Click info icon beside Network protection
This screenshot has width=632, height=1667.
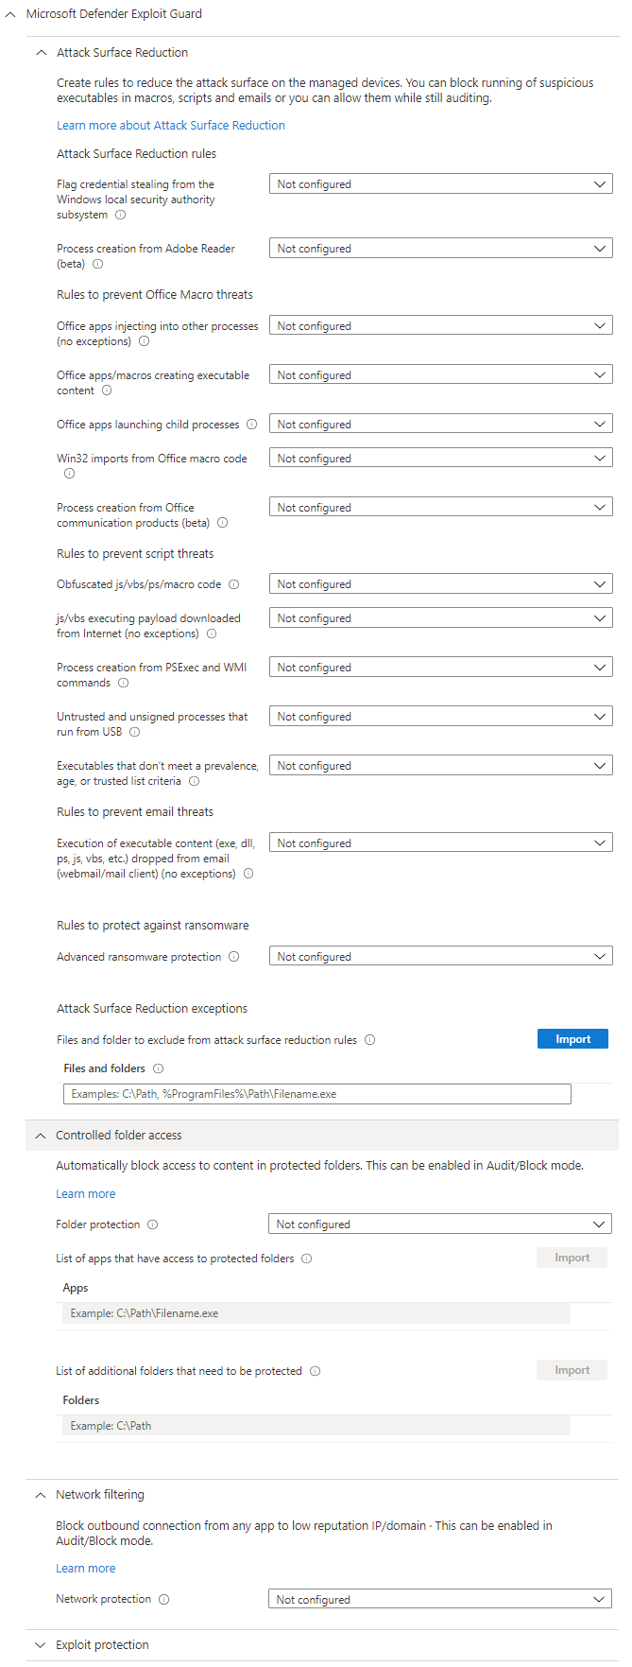(x=164, y=1600)
